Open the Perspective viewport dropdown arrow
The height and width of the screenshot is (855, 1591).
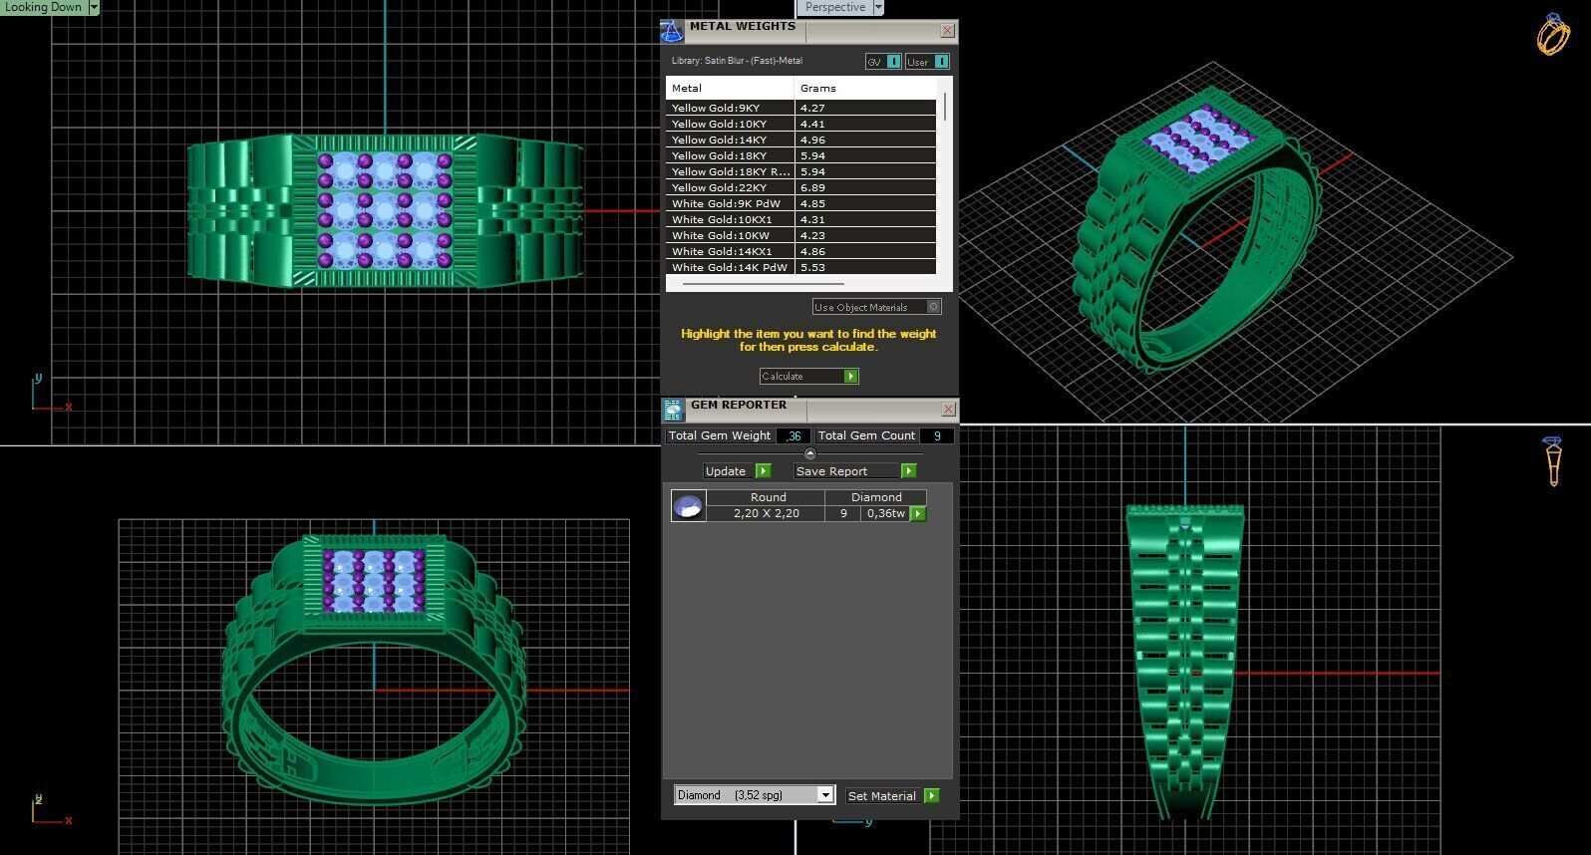878,7
